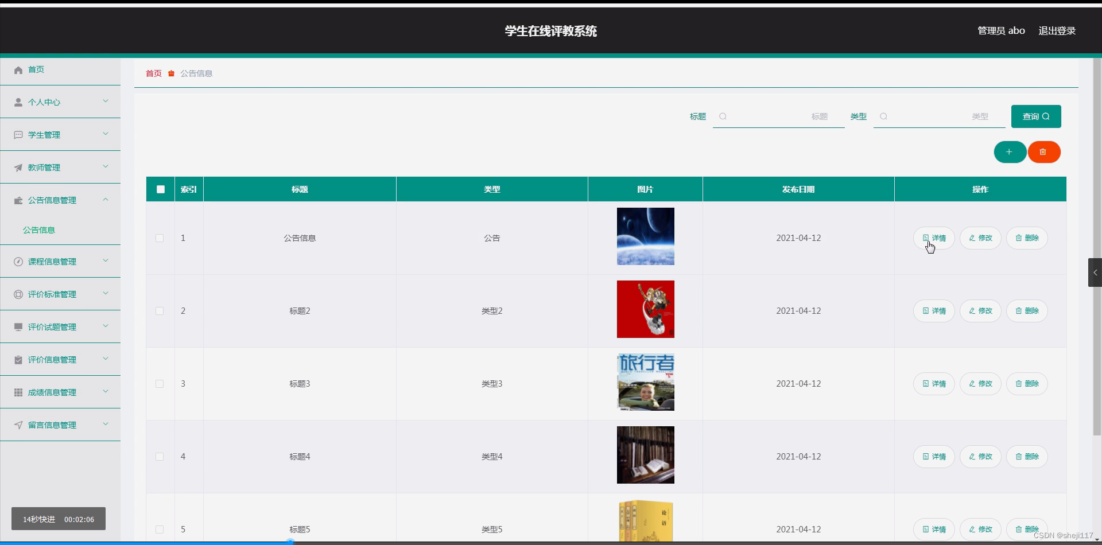Open 学生管理 via its chat icon
Image resolution: width=1102 pixels, height=545 pixels.
pos(18,134)
